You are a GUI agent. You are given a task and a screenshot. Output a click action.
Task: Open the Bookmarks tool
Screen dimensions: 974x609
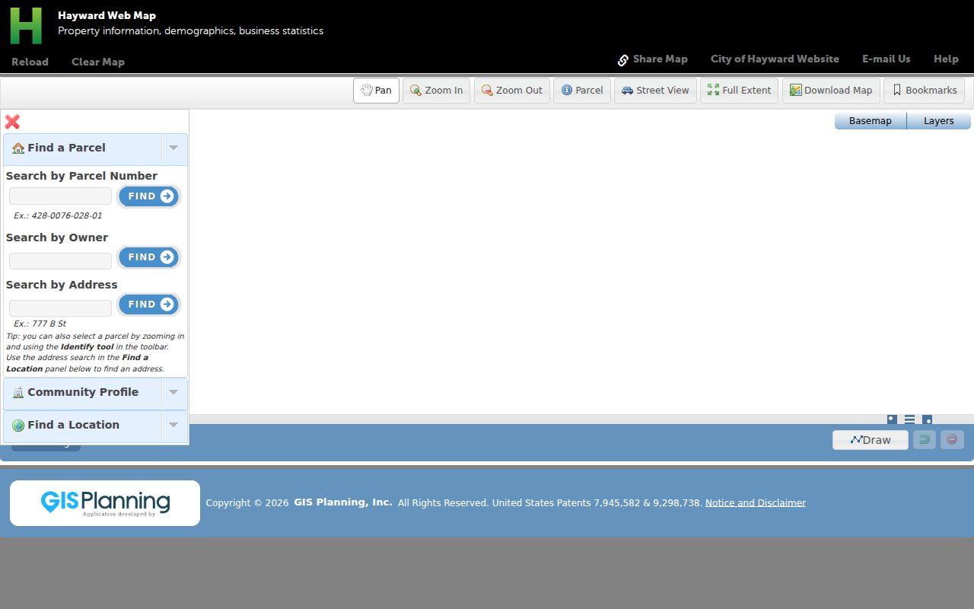point(924,91)
